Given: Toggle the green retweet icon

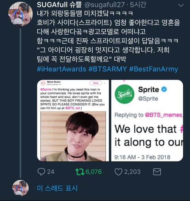Looking at the screenshot, I should (80, 172).
